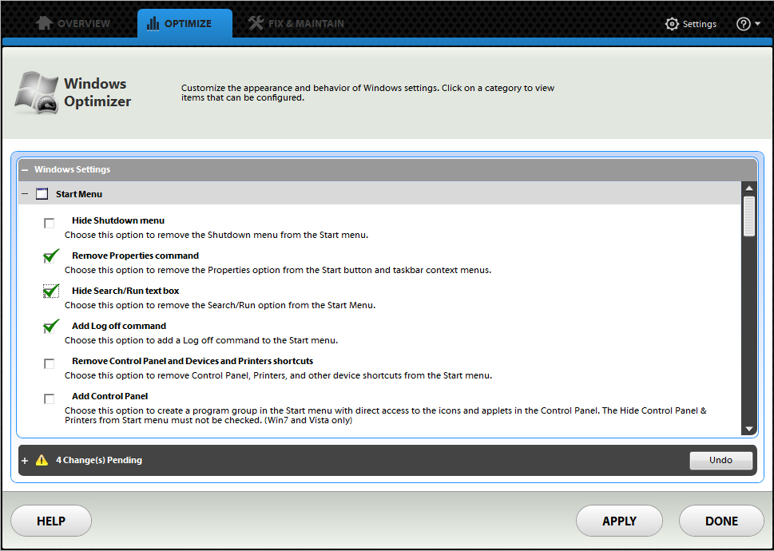Expand the Changes Pending panel

click(x=25, y=461)
